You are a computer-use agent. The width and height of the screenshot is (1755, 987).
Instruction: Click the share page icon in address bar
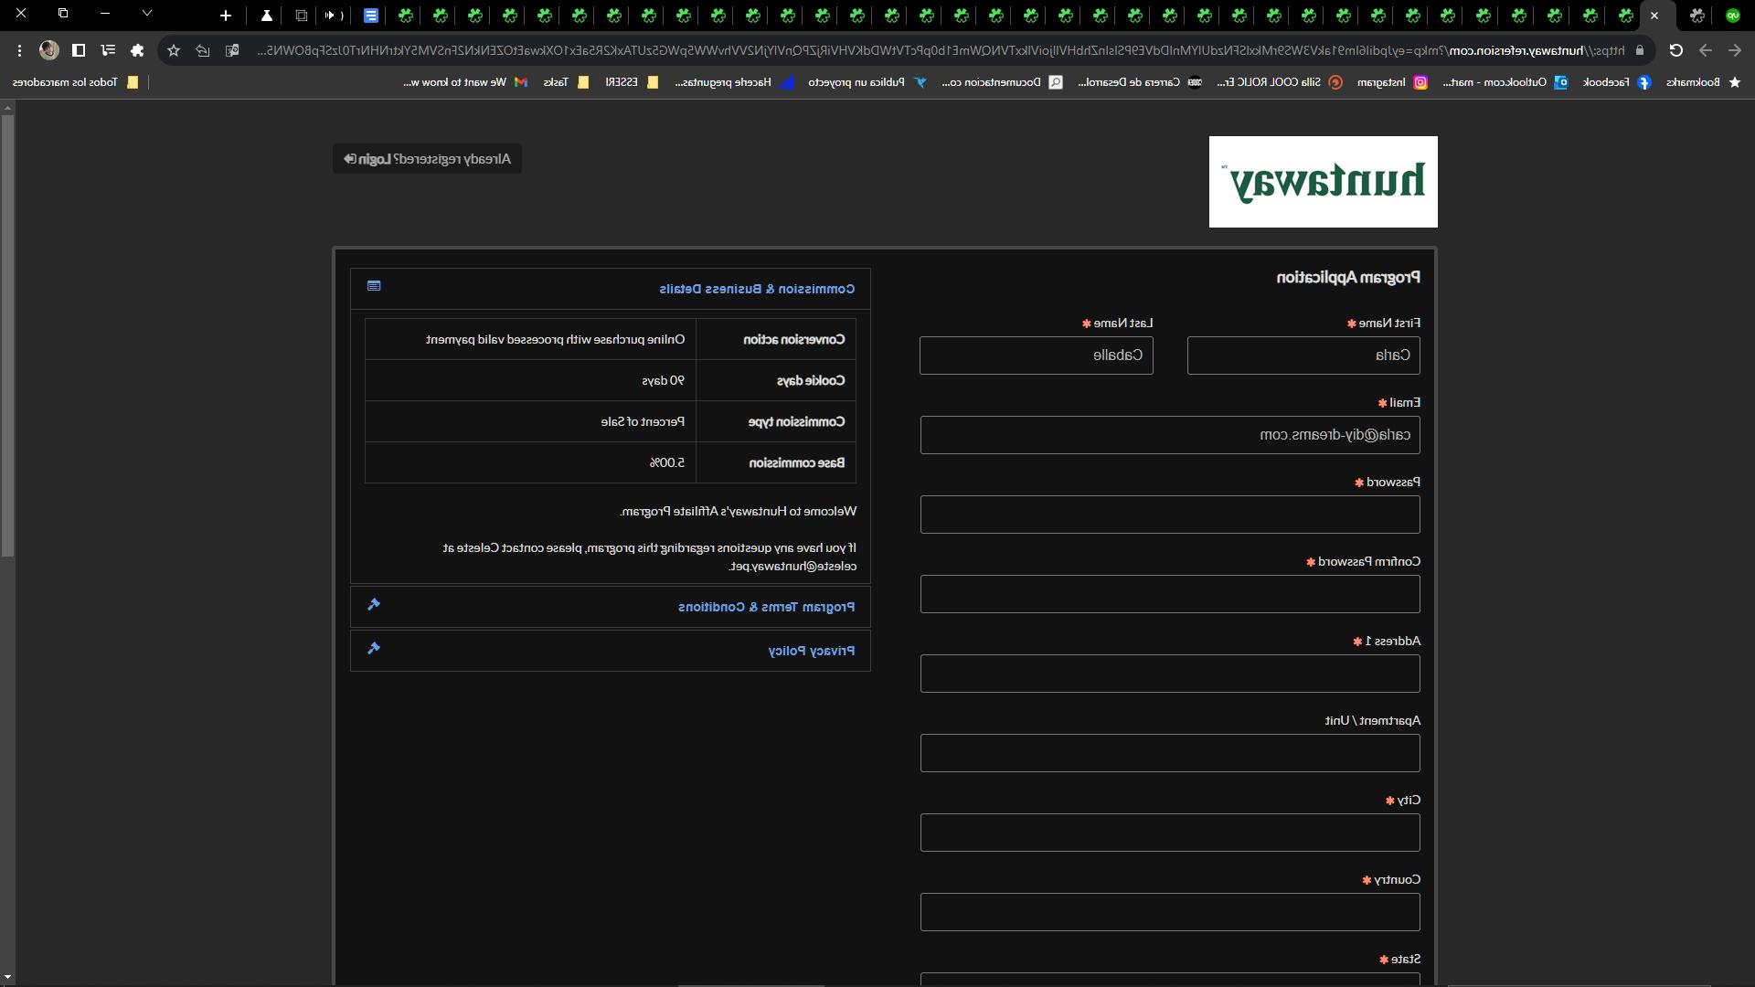[x=203, y=50]
